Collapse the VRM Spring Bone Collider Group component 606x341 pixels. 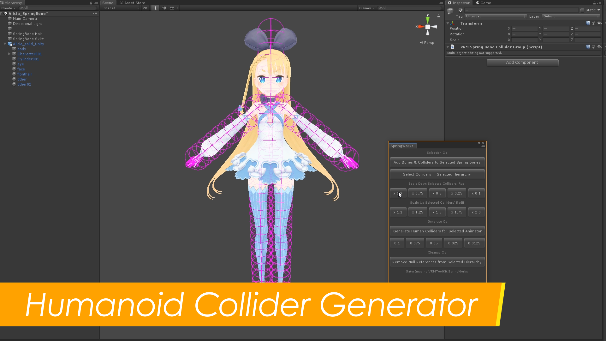tap(448, 47)
